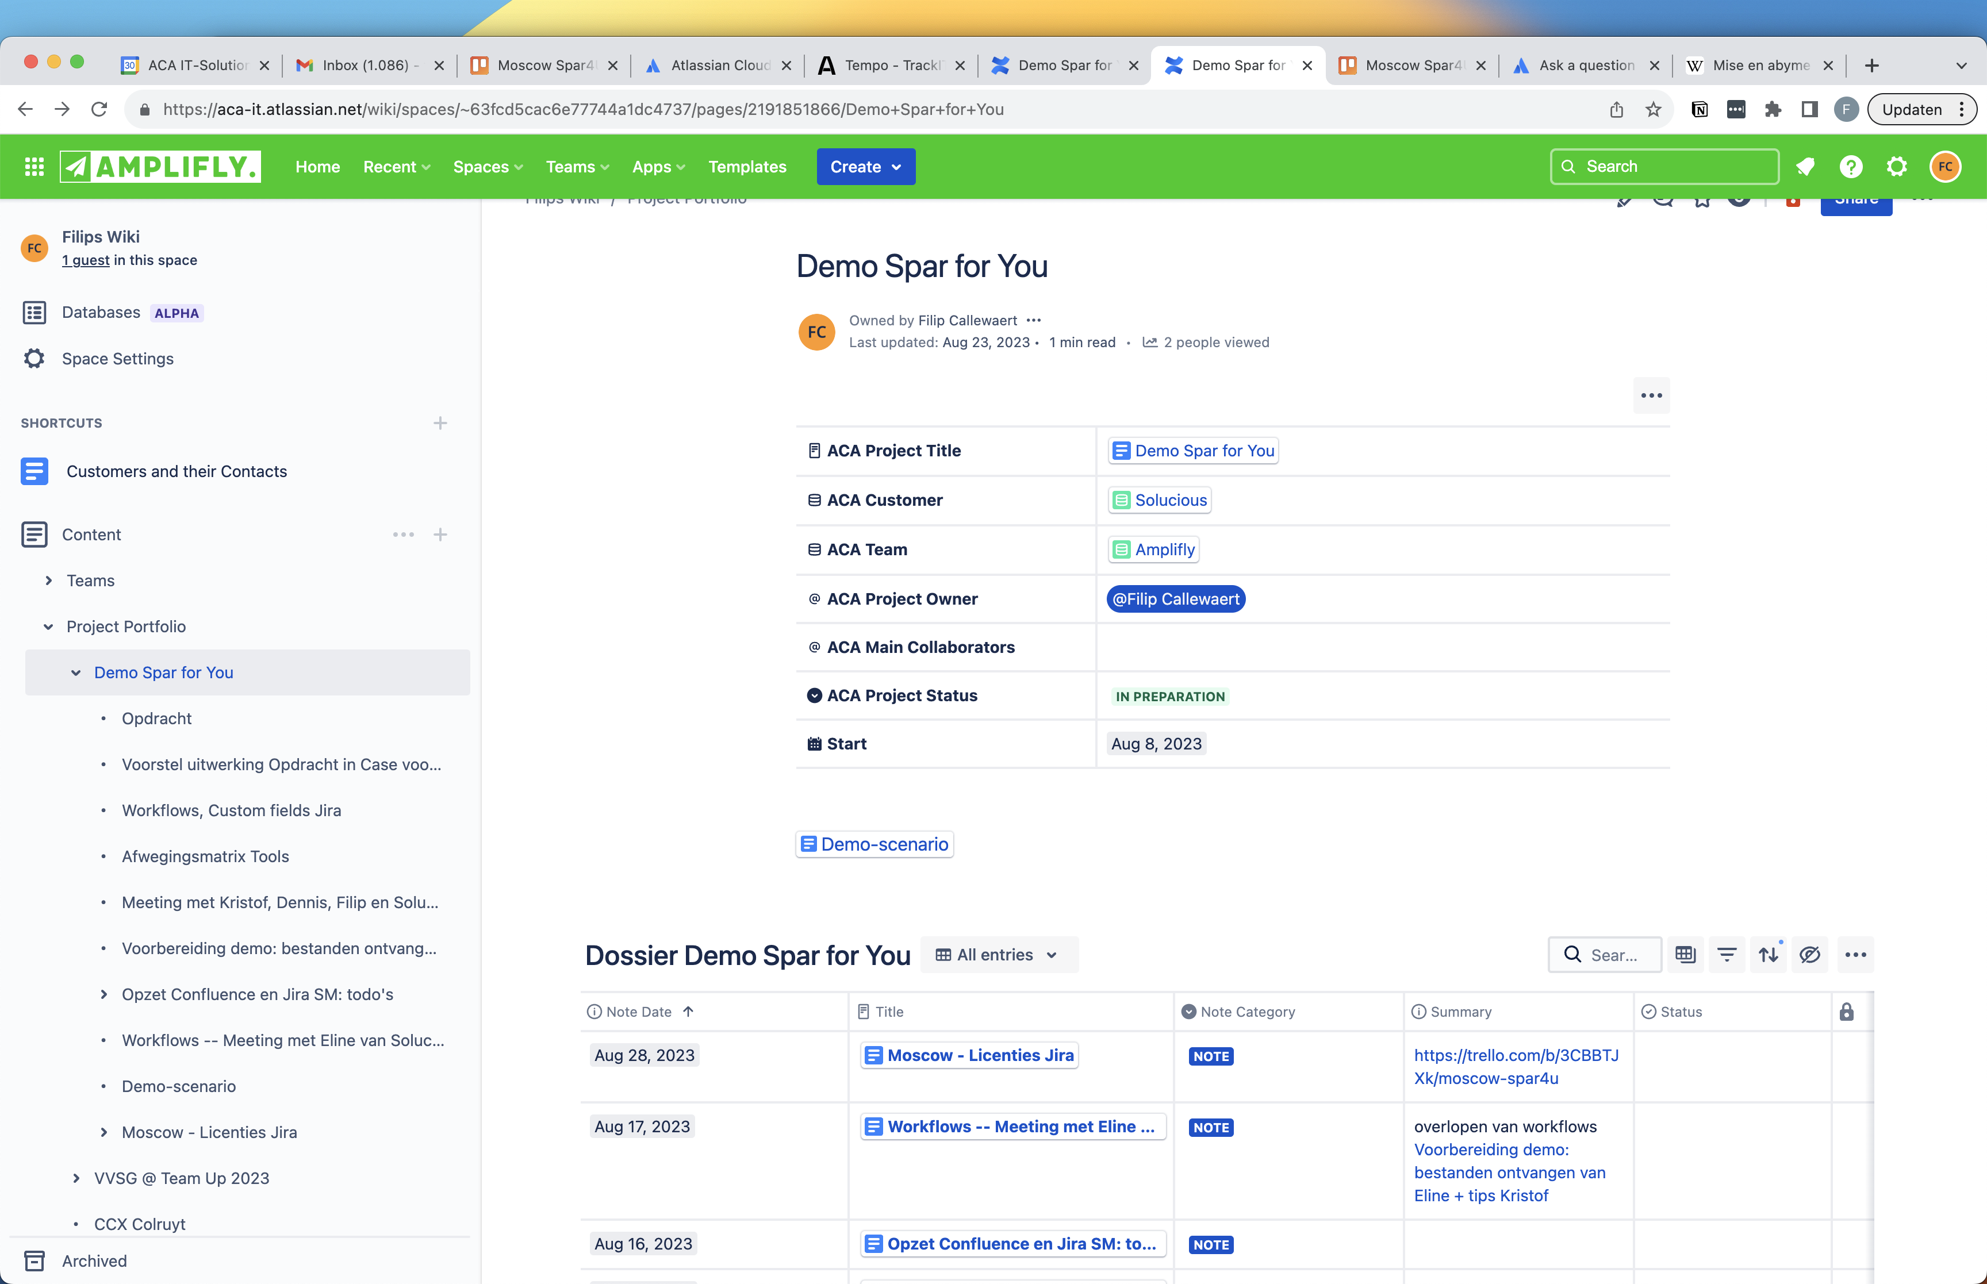
Task: Switch to the Inbox (1.086) Gmail tab
Action: point(369,65)
